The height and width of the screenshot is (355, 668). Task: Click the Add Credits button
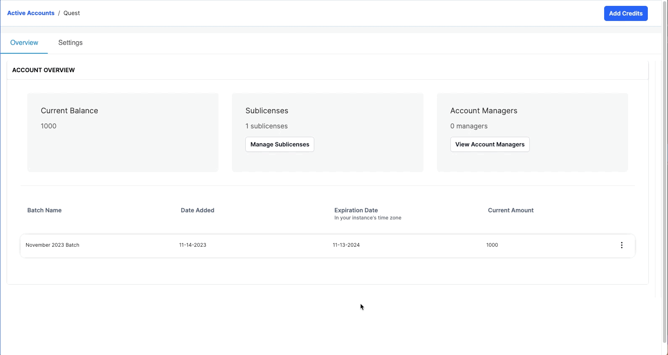(x=626, y=13)
